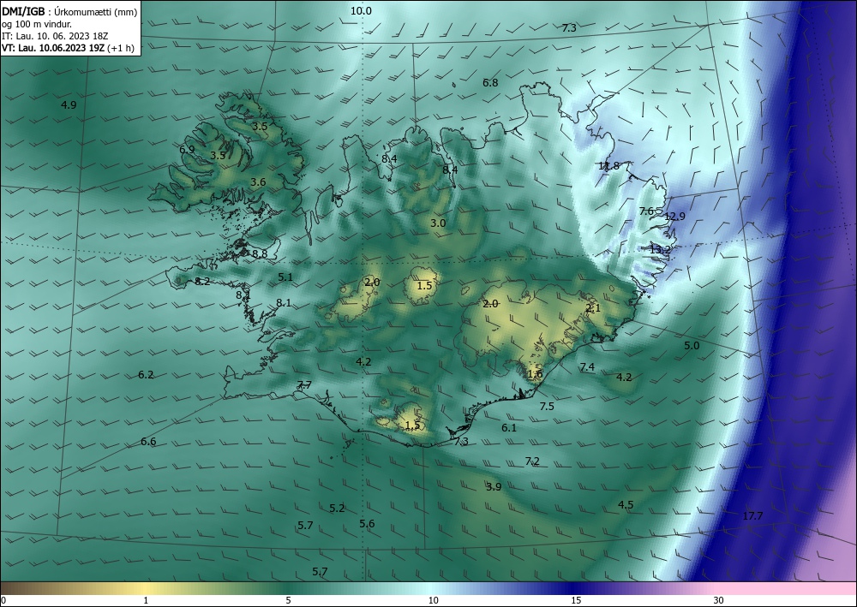
Task: Click the 5.2 value on the map
Action: (x=337, y=509)
